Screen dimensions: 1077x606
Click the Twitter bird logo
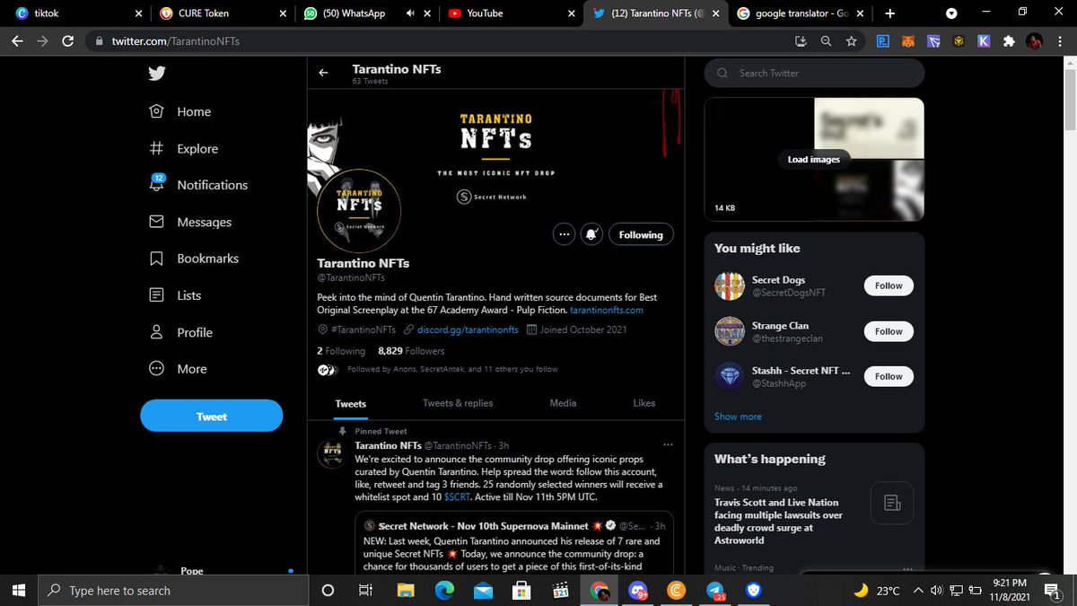157,74
